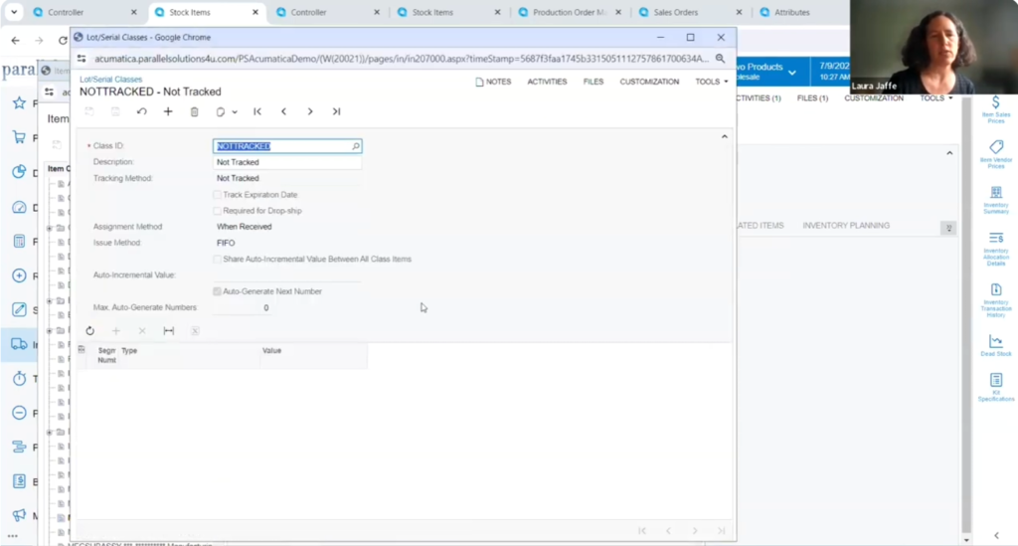This screenshot has width=1018, height=546.
Task: Click the zoom magnifier in popup address bar
Action: click(x=720, y=59)
